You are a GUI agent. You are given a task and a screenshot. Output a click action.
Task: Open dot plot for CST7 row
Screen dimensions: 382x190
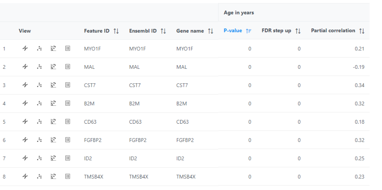39,85
